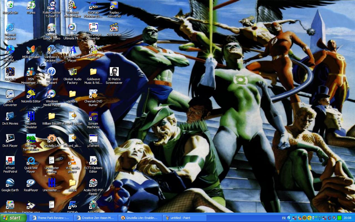This screenshot has height=222, width=355.
Task: Click the green square tray icon
Action: 339,218
